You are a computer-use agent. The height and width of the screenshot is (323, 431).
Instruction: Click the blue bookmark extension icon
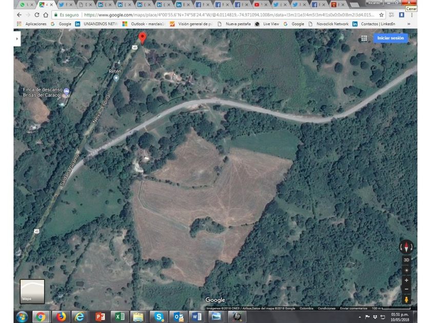(402, 15)
